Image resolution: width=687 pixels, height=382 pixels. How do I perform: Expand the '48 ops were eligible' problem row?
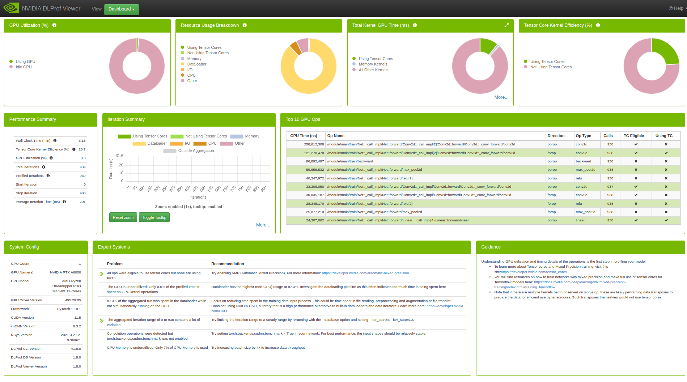pyautogui.click(x=102, y=274)
